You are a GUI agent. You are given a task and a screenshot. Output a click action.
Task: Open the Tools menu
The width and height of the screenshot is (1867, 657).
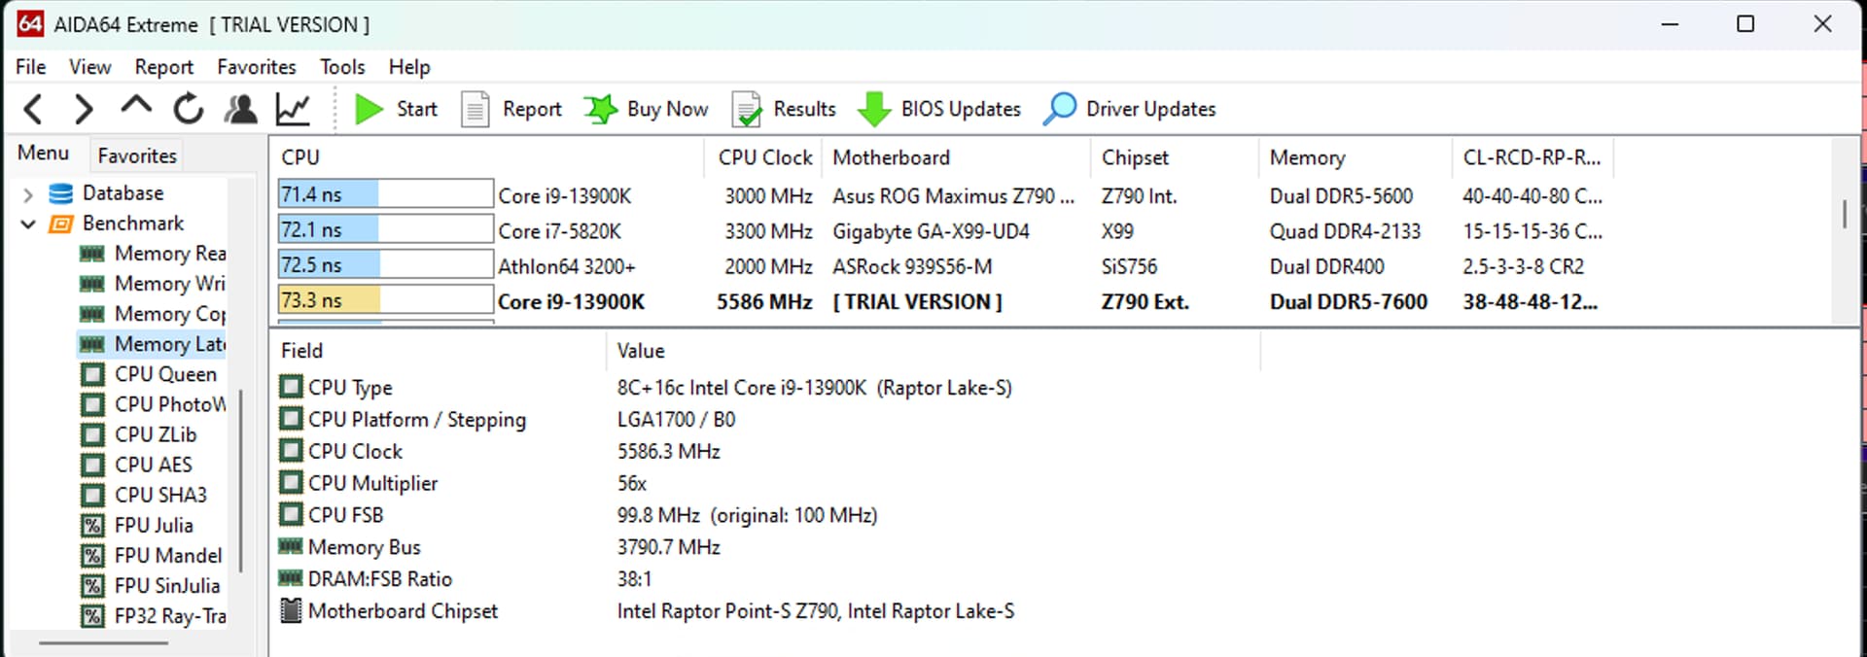[342, 67]
